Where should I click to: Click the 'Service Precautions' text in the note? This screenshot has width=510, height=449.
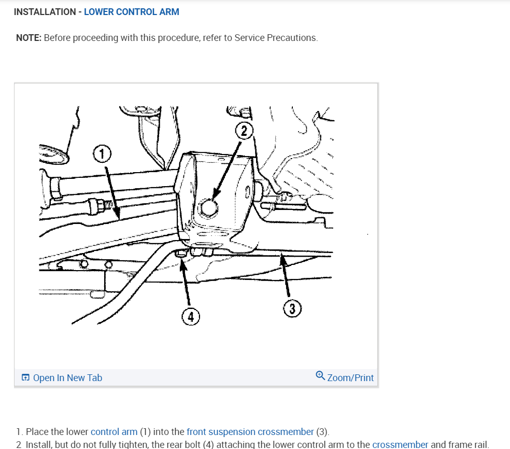point(275,38)
